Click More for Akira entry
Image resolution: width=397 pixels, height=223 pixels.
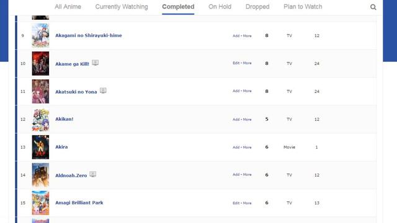pyautogui.click(x=247, y=147)
